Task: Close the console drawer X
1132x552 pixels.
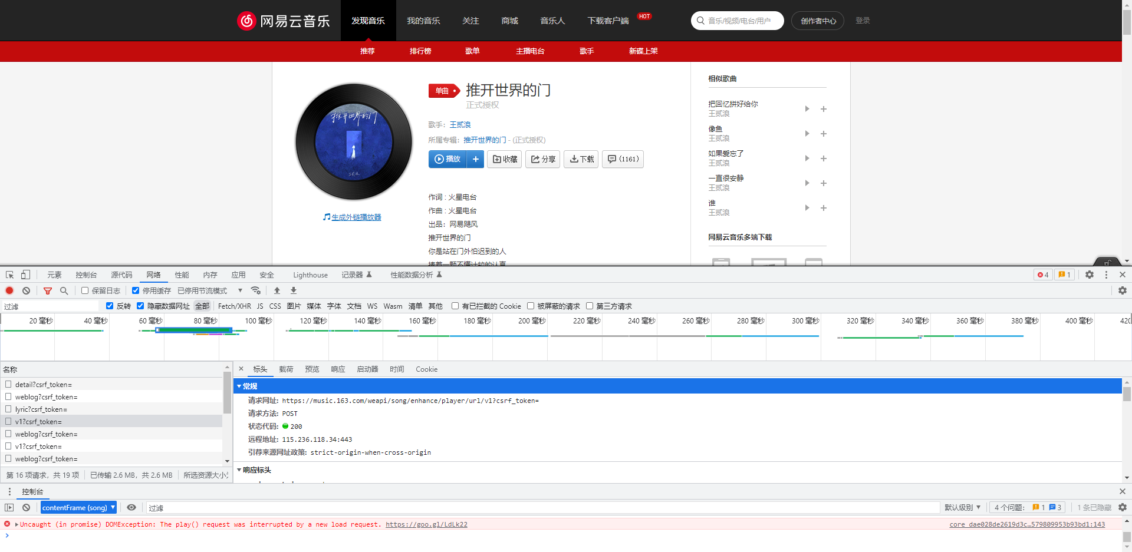Action: click(x=1123, y=491)
